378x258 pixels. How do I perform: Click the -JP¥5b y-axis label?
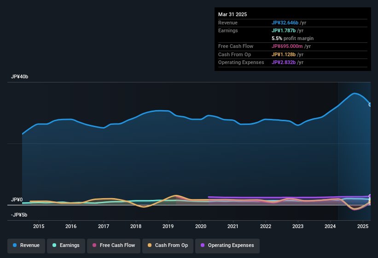[19, 215]
